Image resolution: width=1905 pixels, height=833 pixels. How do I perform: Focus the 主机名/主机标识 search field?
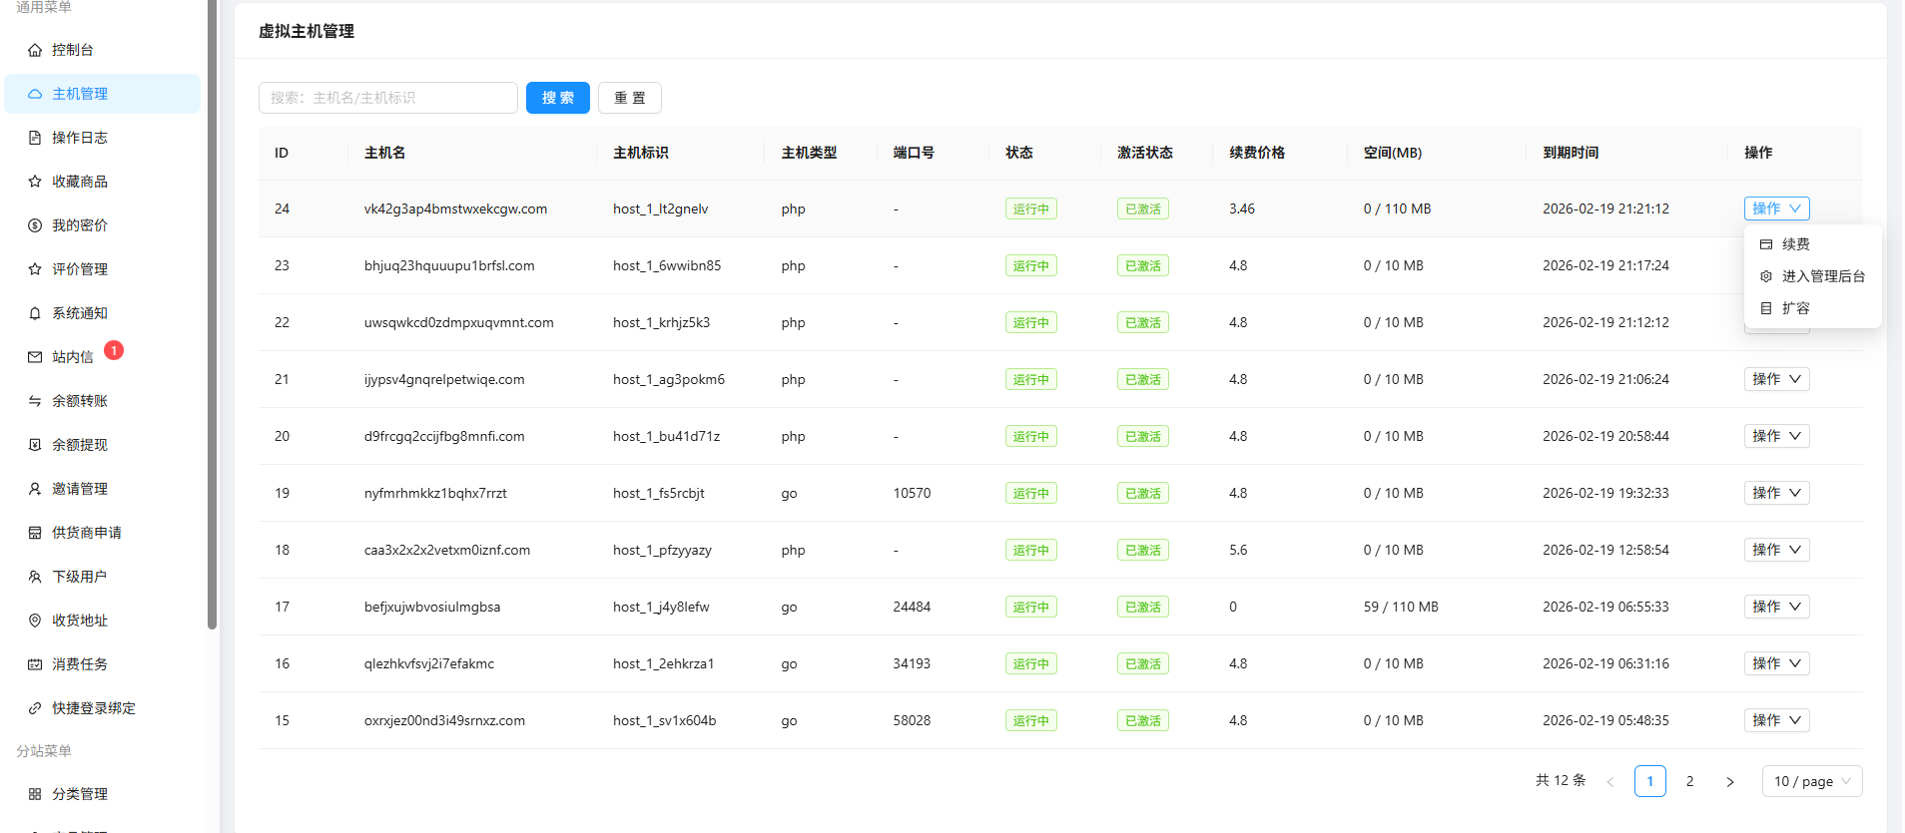pyautogui.click(x=387, y=98)
